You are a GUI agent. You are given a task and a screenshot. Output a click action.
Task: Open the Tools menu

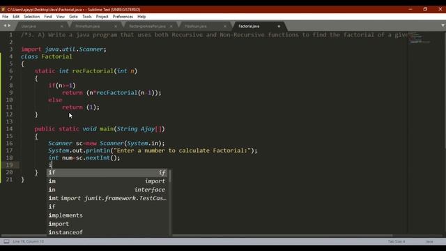tap(86, 17)
